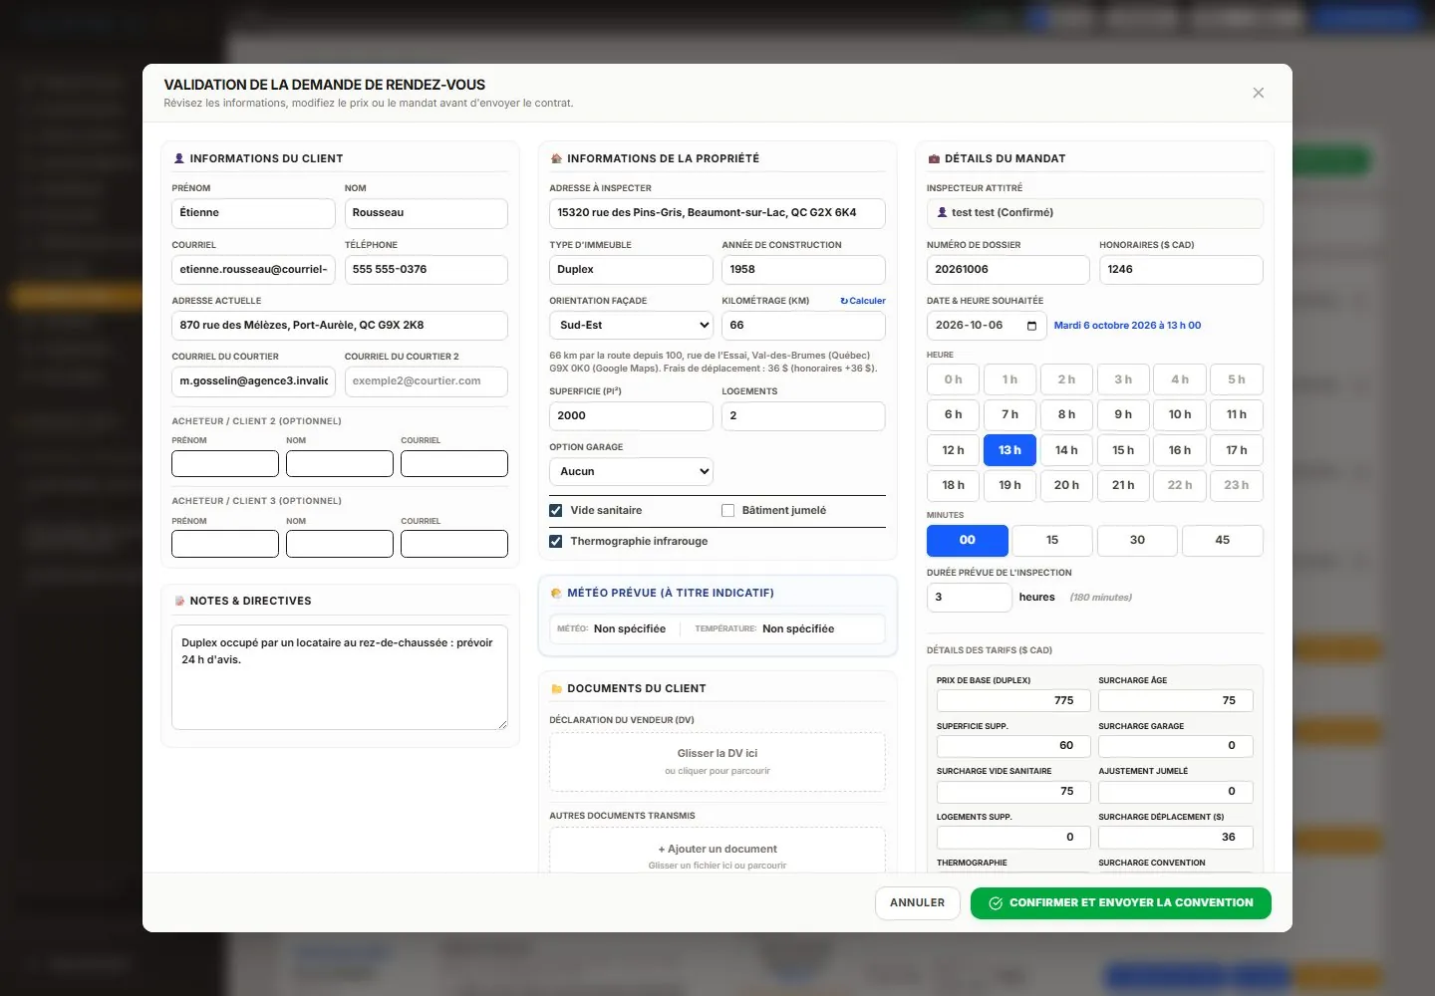The image size is (1435, 996).
Task: Select the 19 h time slot
Action: click(x=1009, y=485)
